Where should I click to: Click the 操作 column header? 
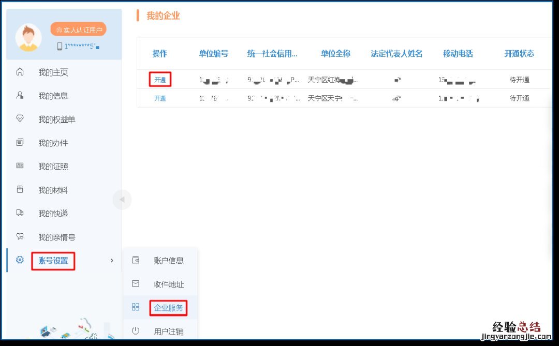[159, 53]
